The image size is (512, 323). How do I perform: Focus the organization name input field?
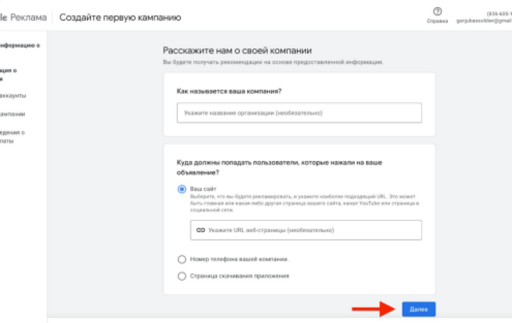299,113
